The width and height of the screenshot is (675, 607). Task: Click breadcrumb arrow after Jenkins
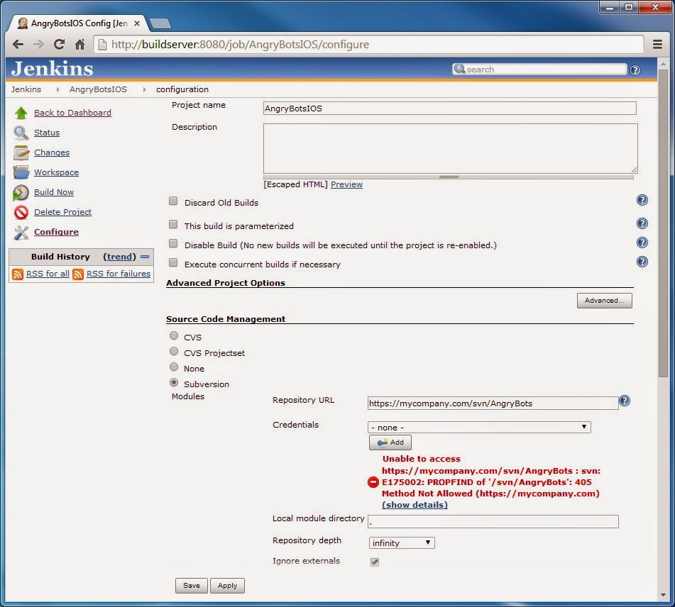point(57,89)
